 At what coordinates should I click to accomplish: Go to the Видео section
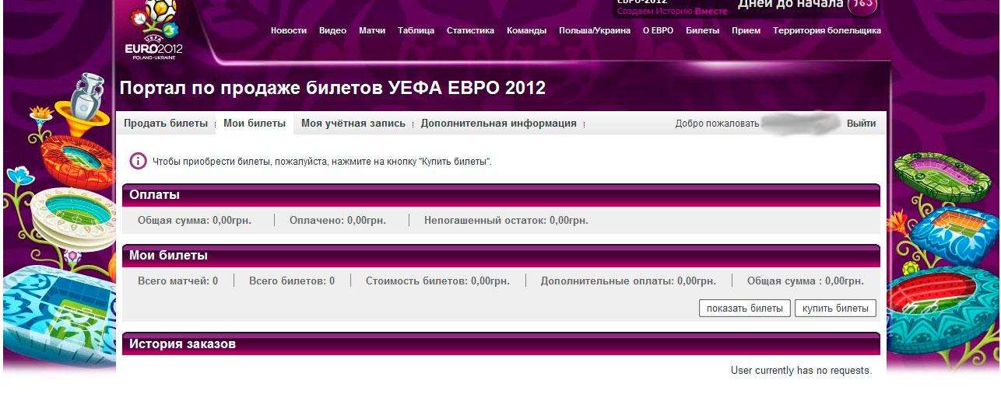(x=332, y=31)
